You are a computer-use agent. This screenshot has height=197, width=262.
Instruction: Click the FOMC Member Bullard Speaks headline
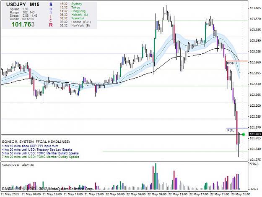click(40, 153)
